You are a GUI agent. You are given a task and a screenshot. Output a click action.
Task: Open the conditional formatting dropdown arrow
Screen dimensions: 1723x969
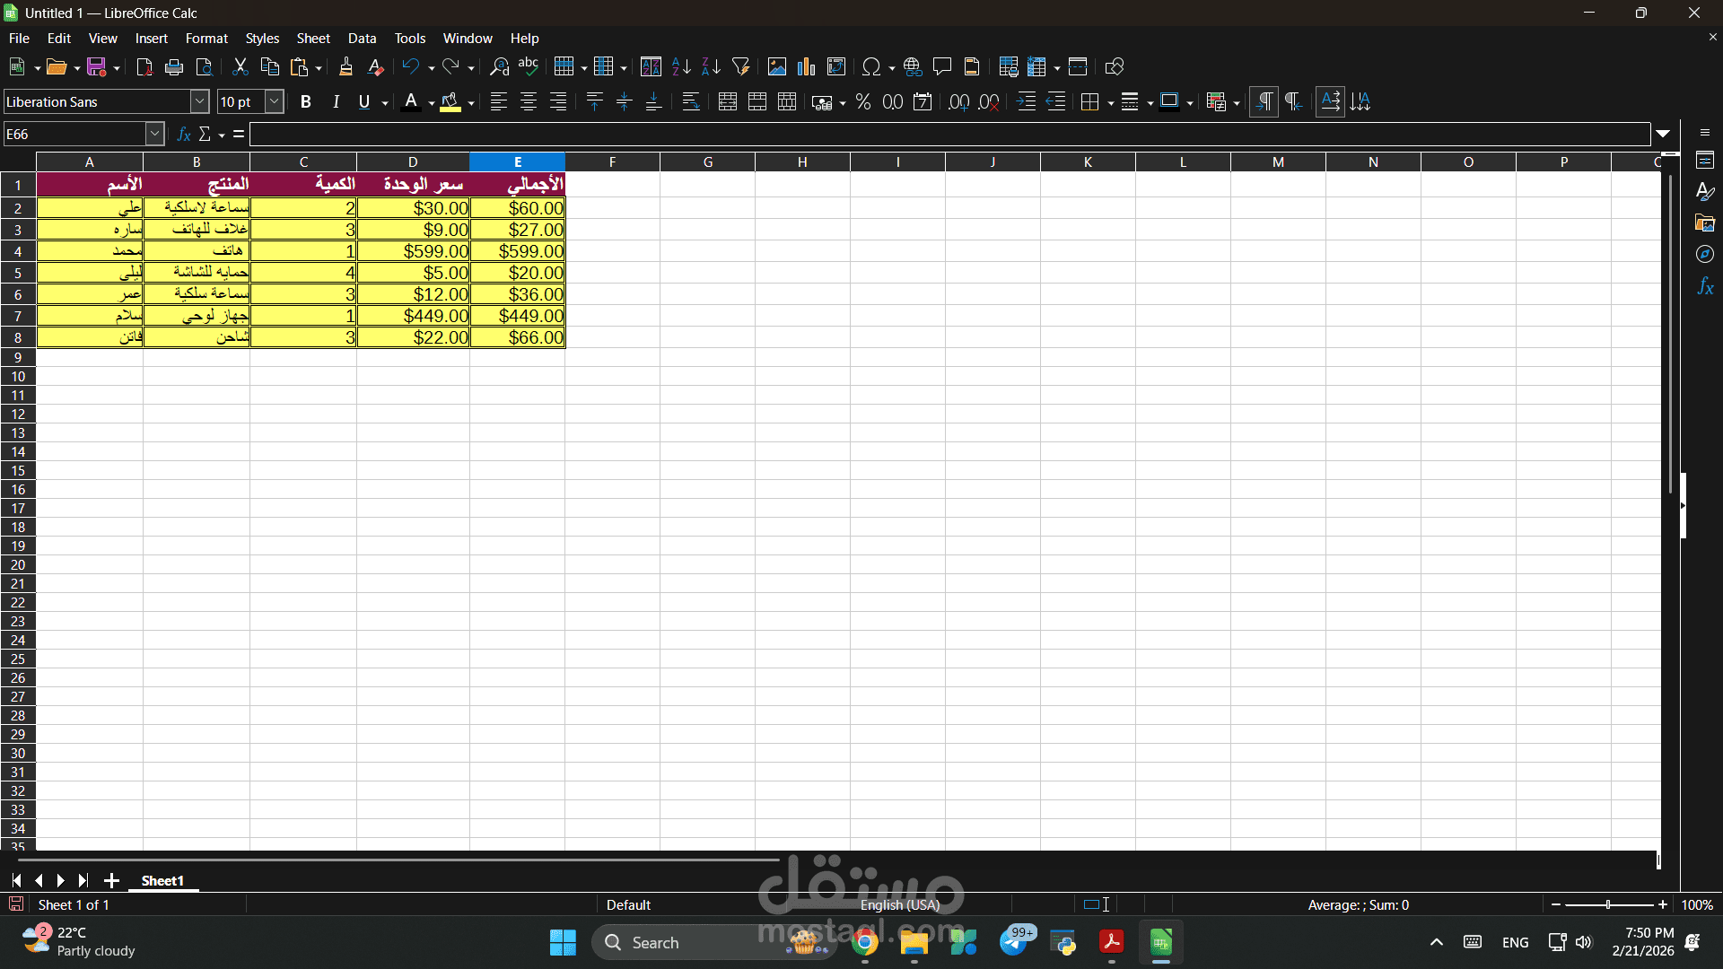(x=1237, y=102)
